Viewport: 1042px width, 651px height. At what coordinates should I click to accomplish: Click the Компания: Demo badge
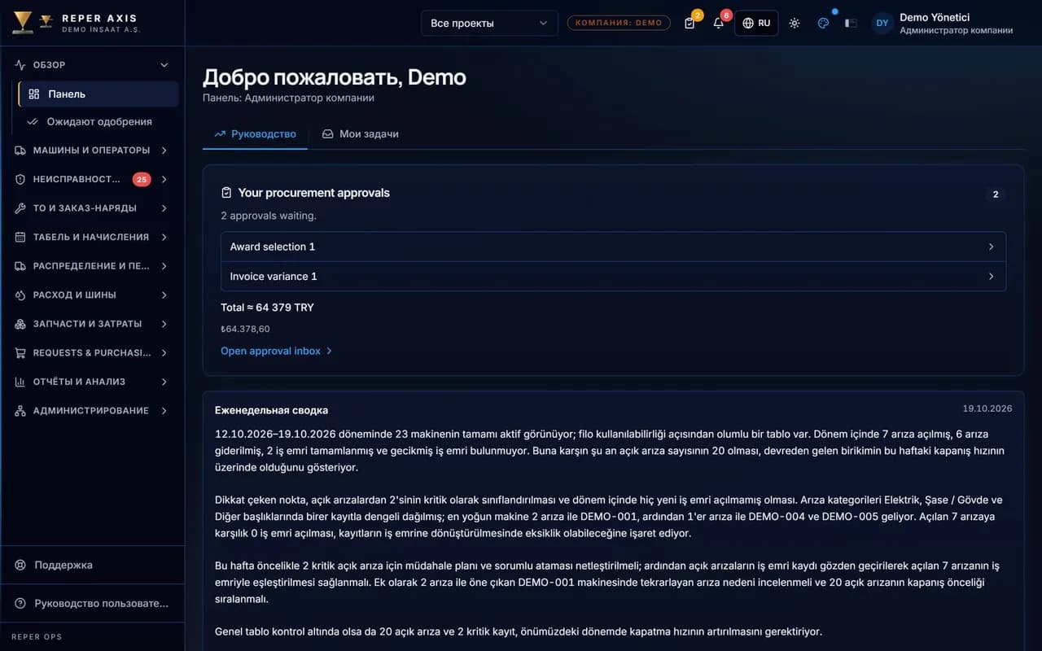(x=619, y=23)
